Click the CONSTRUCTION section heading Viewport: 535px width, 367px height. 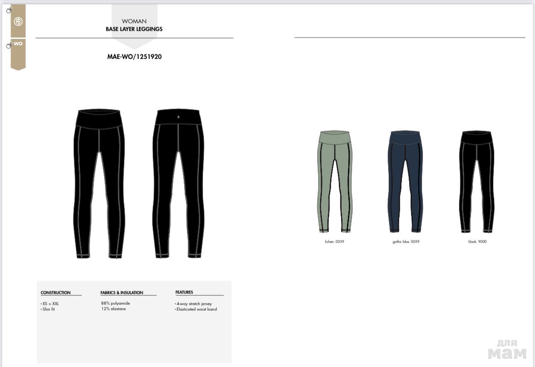[x=56, y=292]
